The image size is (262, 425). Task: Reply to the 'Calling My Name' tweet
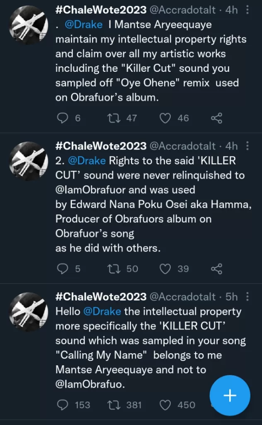point(62,405)
